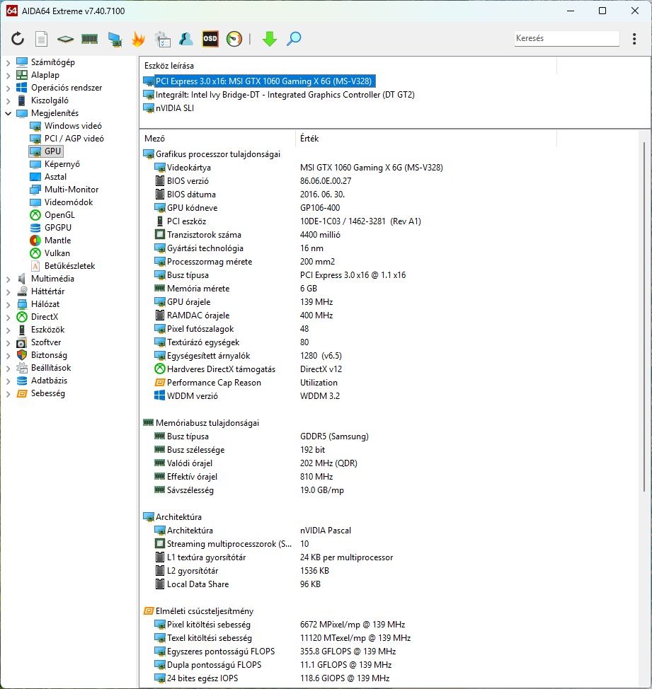Select the nVIDIA SLI device entry

coord(168,108)
